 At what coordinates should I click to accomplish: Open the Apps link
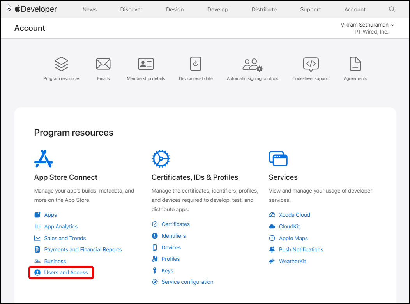pos(50,215)
